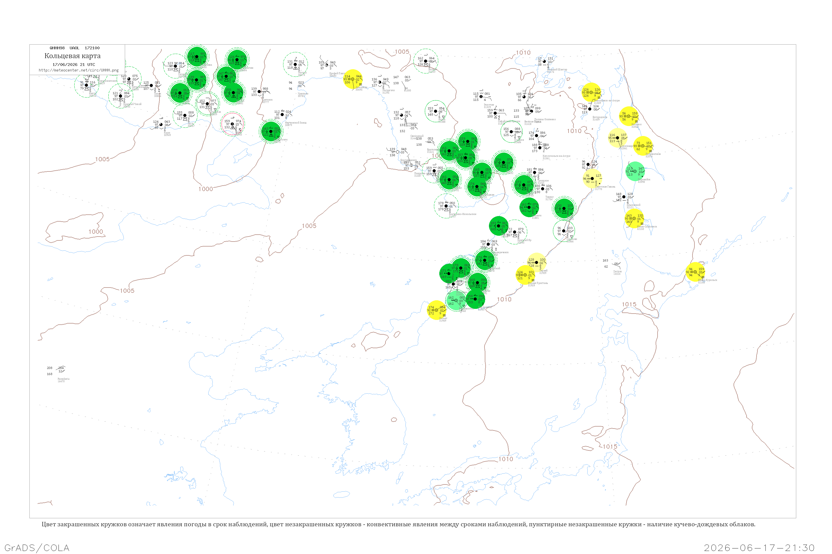The image size is (832, 554).
Task: Select the Рудная Пристань yellow station marker
Action: click(525, 275)
